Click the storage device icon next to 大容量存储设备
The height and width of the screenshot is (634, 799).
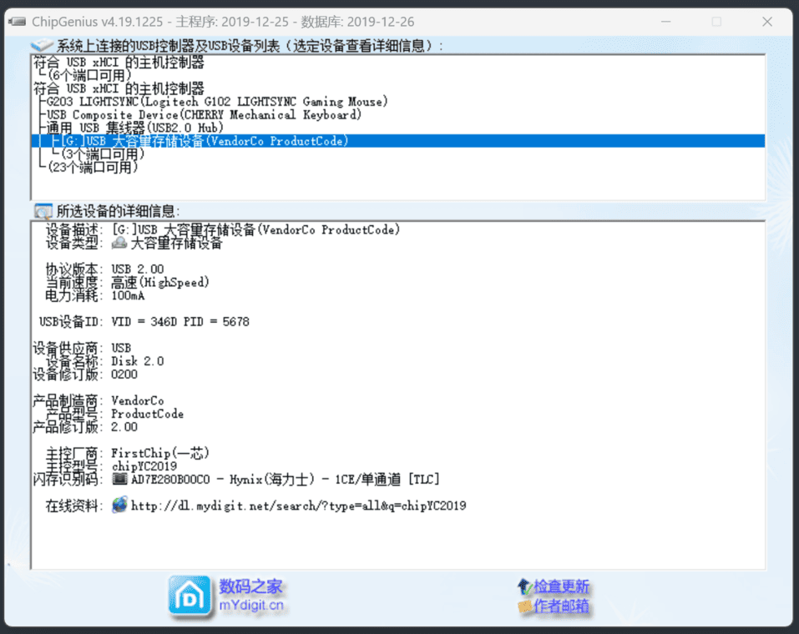click(119, 243)
